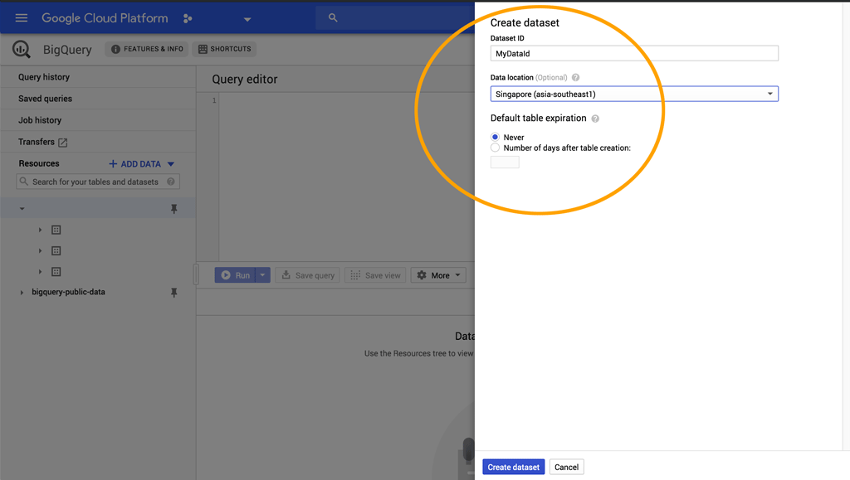Expand bigquery-public-data project

click(22, 292)
